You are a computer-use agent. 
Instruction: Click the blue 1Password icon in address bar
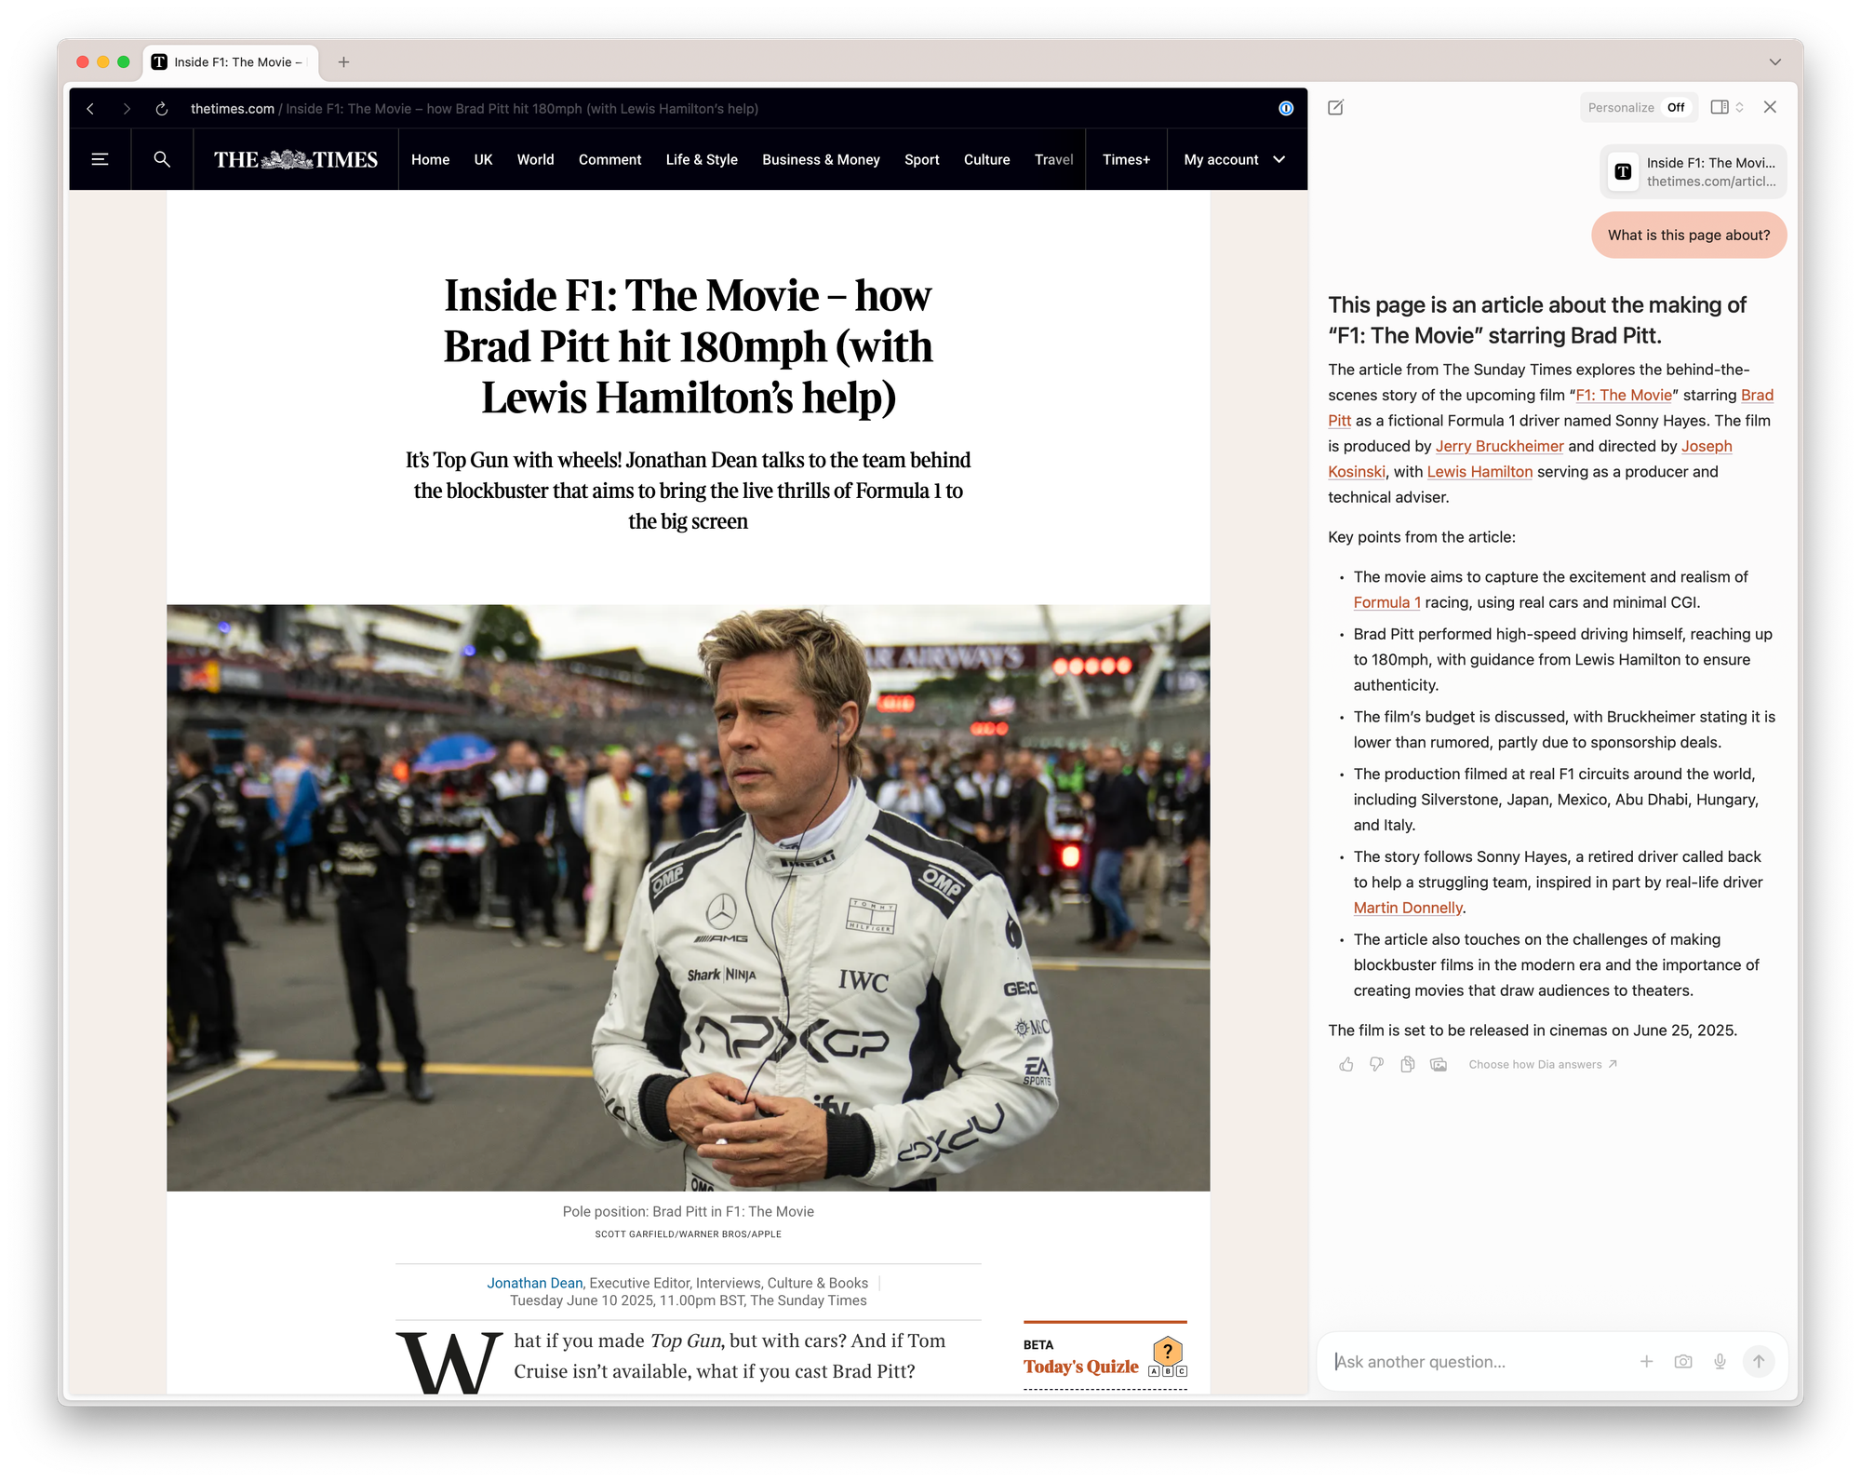click(1286, 109)
